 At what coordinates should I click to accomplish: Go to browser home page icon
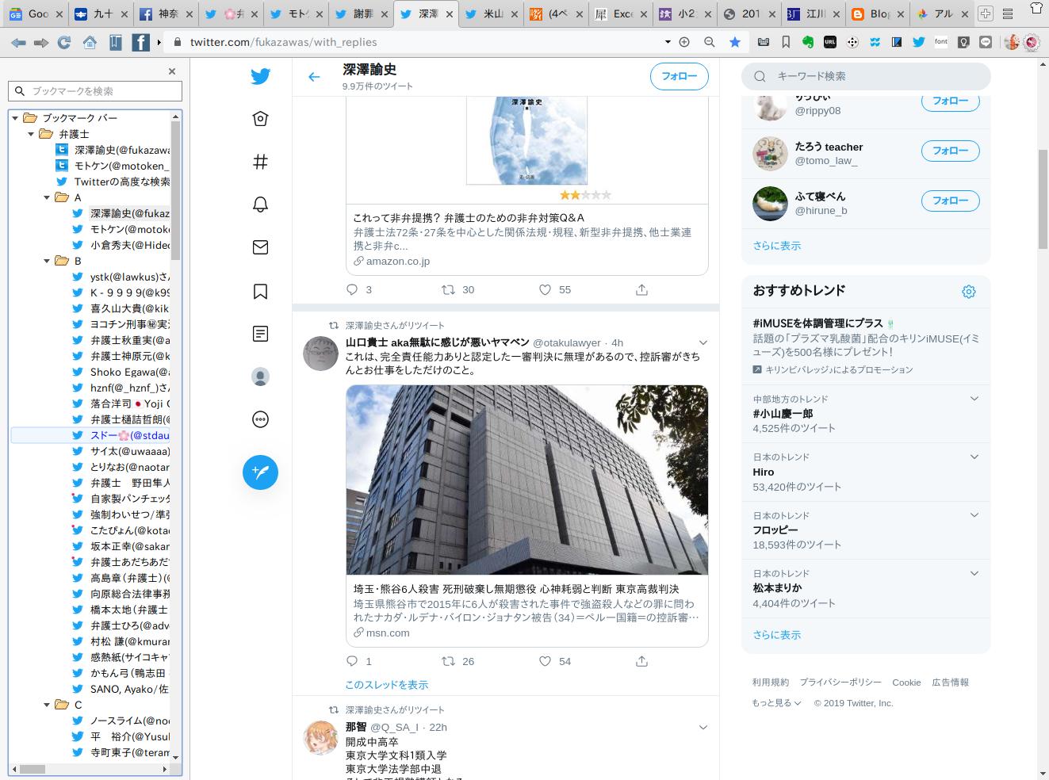pyautogui.click(x=90, y=42)
